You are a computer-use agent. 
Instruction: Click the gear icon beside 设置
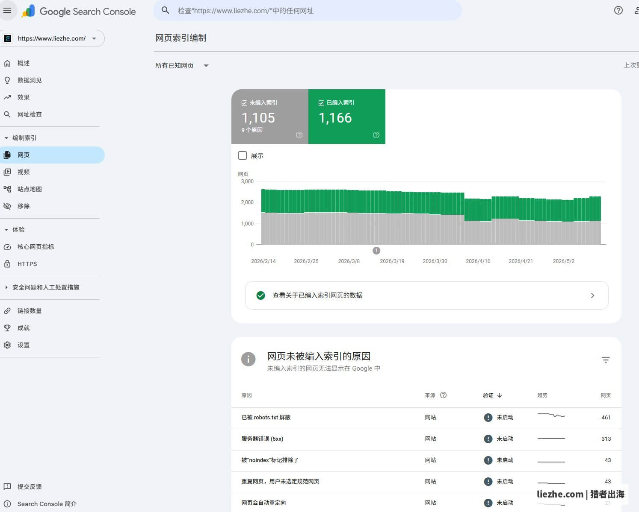tap(7, 345)
